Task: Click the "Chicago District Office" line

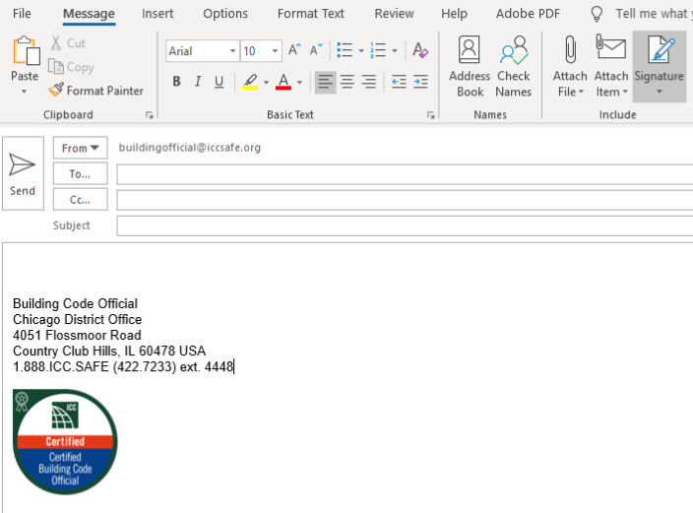Action: (x=78, y=319)
